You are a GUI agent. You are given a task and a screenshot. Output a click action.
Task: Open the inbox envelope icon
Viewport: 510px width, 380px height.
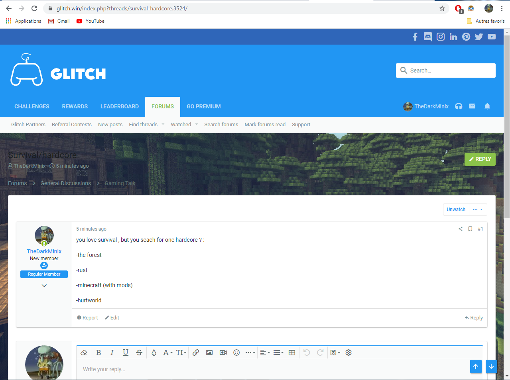coord(472,106)
